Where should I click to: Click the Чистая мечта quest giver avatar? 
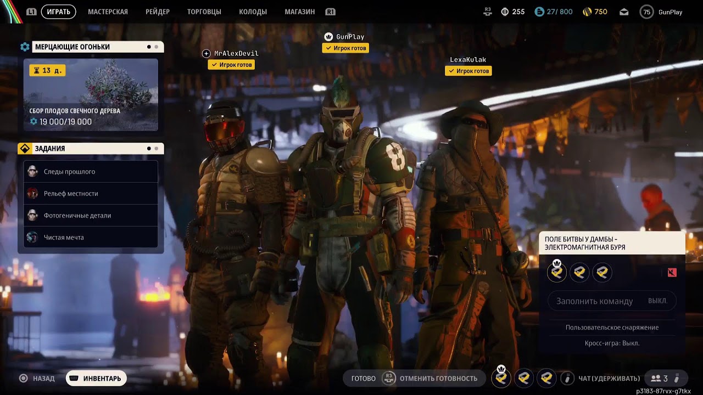[x=32, y=238]
